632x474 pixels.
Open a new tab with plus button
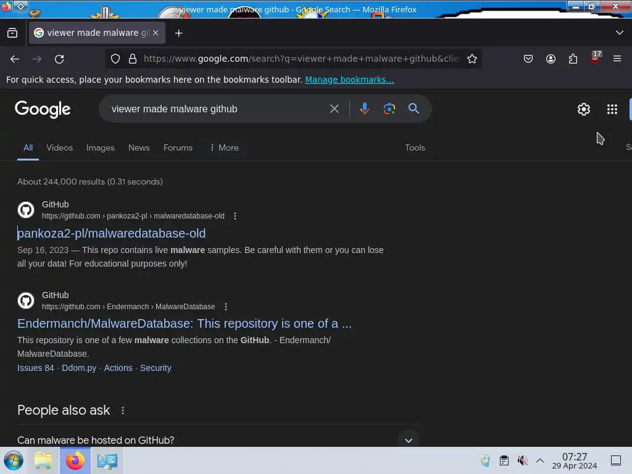(178, 33)
